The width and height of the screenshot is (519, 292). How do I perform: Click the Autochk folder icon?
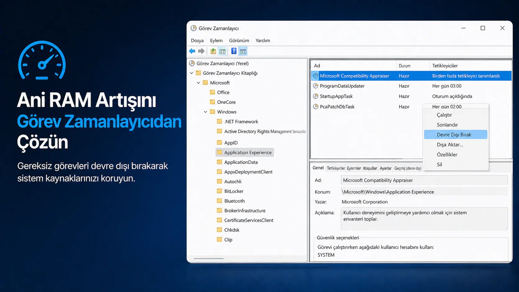pyautogui.click(x=219, y=181)
